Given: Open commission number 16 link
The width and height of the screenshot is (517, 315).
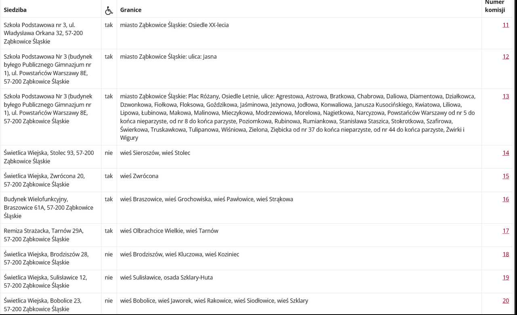Looking at the screenshot, I should [x=506, y=199].
